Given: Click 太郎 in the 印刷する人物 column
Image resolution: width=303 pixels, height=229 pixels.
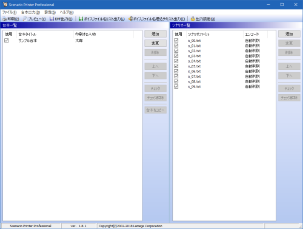Looking at the screenshot, I should coord(79,41).
